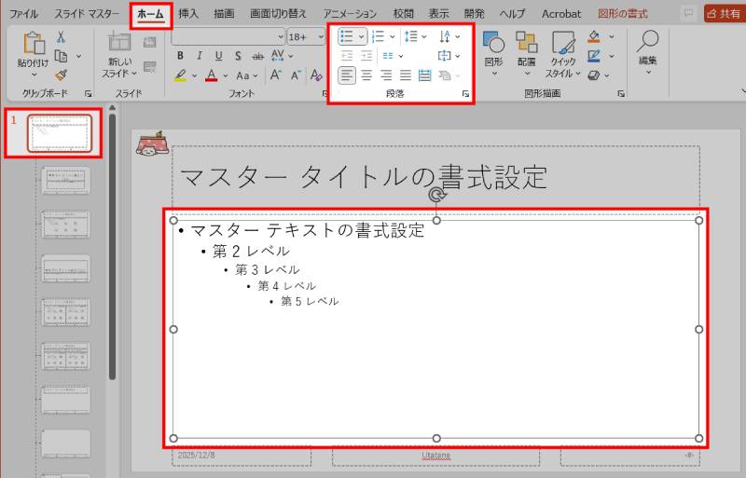This screenshot has height=478, width=746.
Task: Click the Utatane footer placeholder
Action: (x=435, y=456)
